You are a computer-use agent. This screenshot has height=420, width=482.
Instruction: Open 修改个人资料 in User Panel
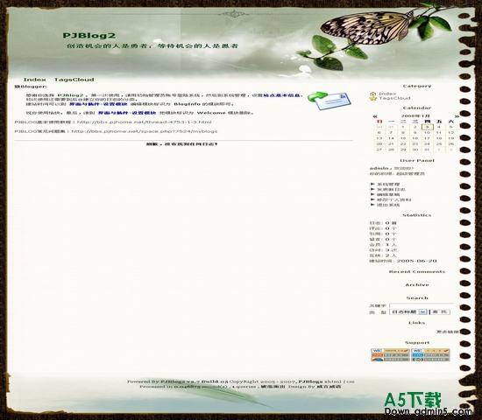(393, 199)
